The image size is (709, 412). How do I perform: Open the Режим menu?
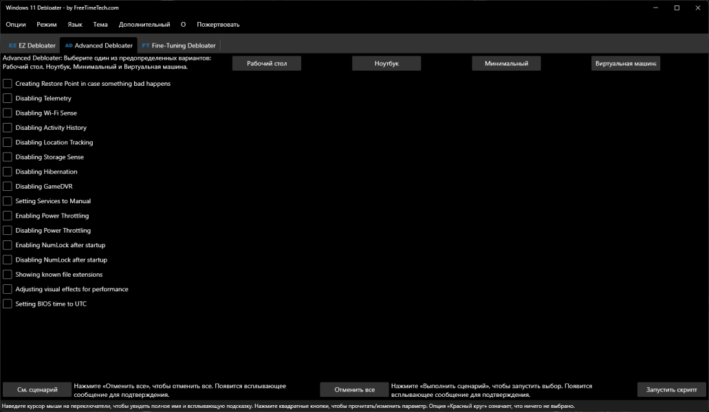pos(47,24)
